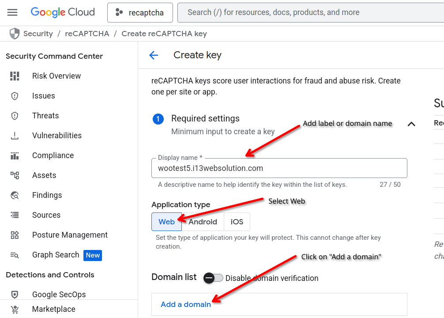Open Posture Management in sidebar
444x318 pixels.
70,235
